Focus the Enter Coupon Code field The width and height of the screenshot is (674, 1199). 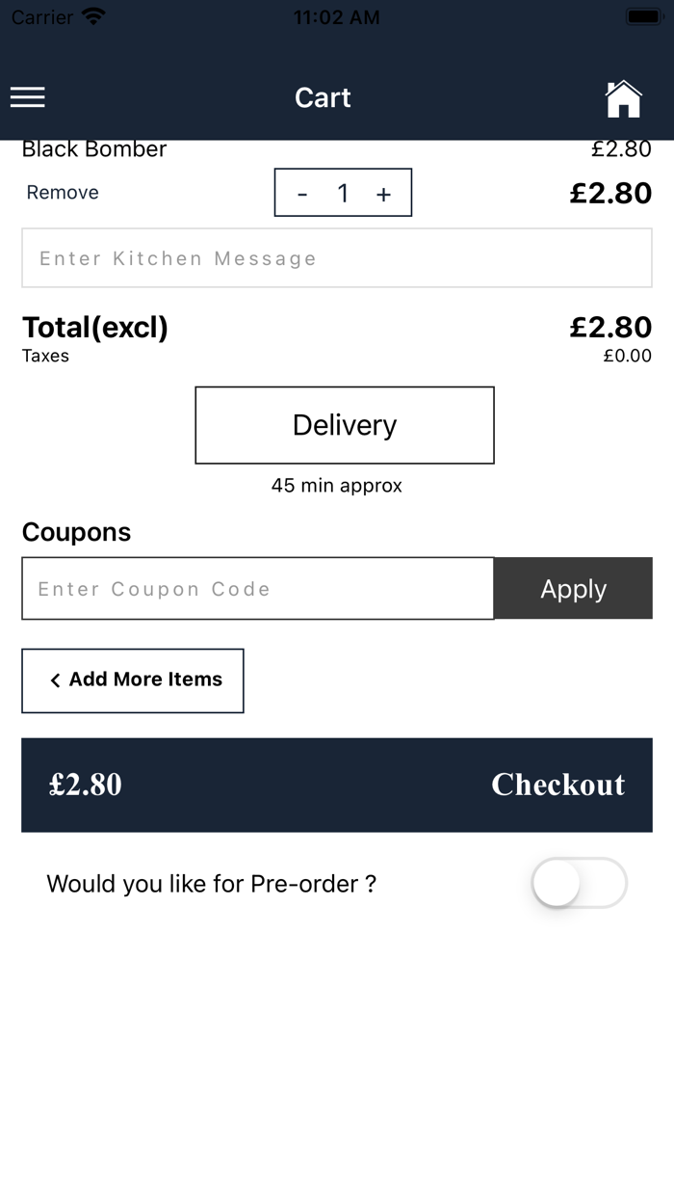click(x=258, y=589)
